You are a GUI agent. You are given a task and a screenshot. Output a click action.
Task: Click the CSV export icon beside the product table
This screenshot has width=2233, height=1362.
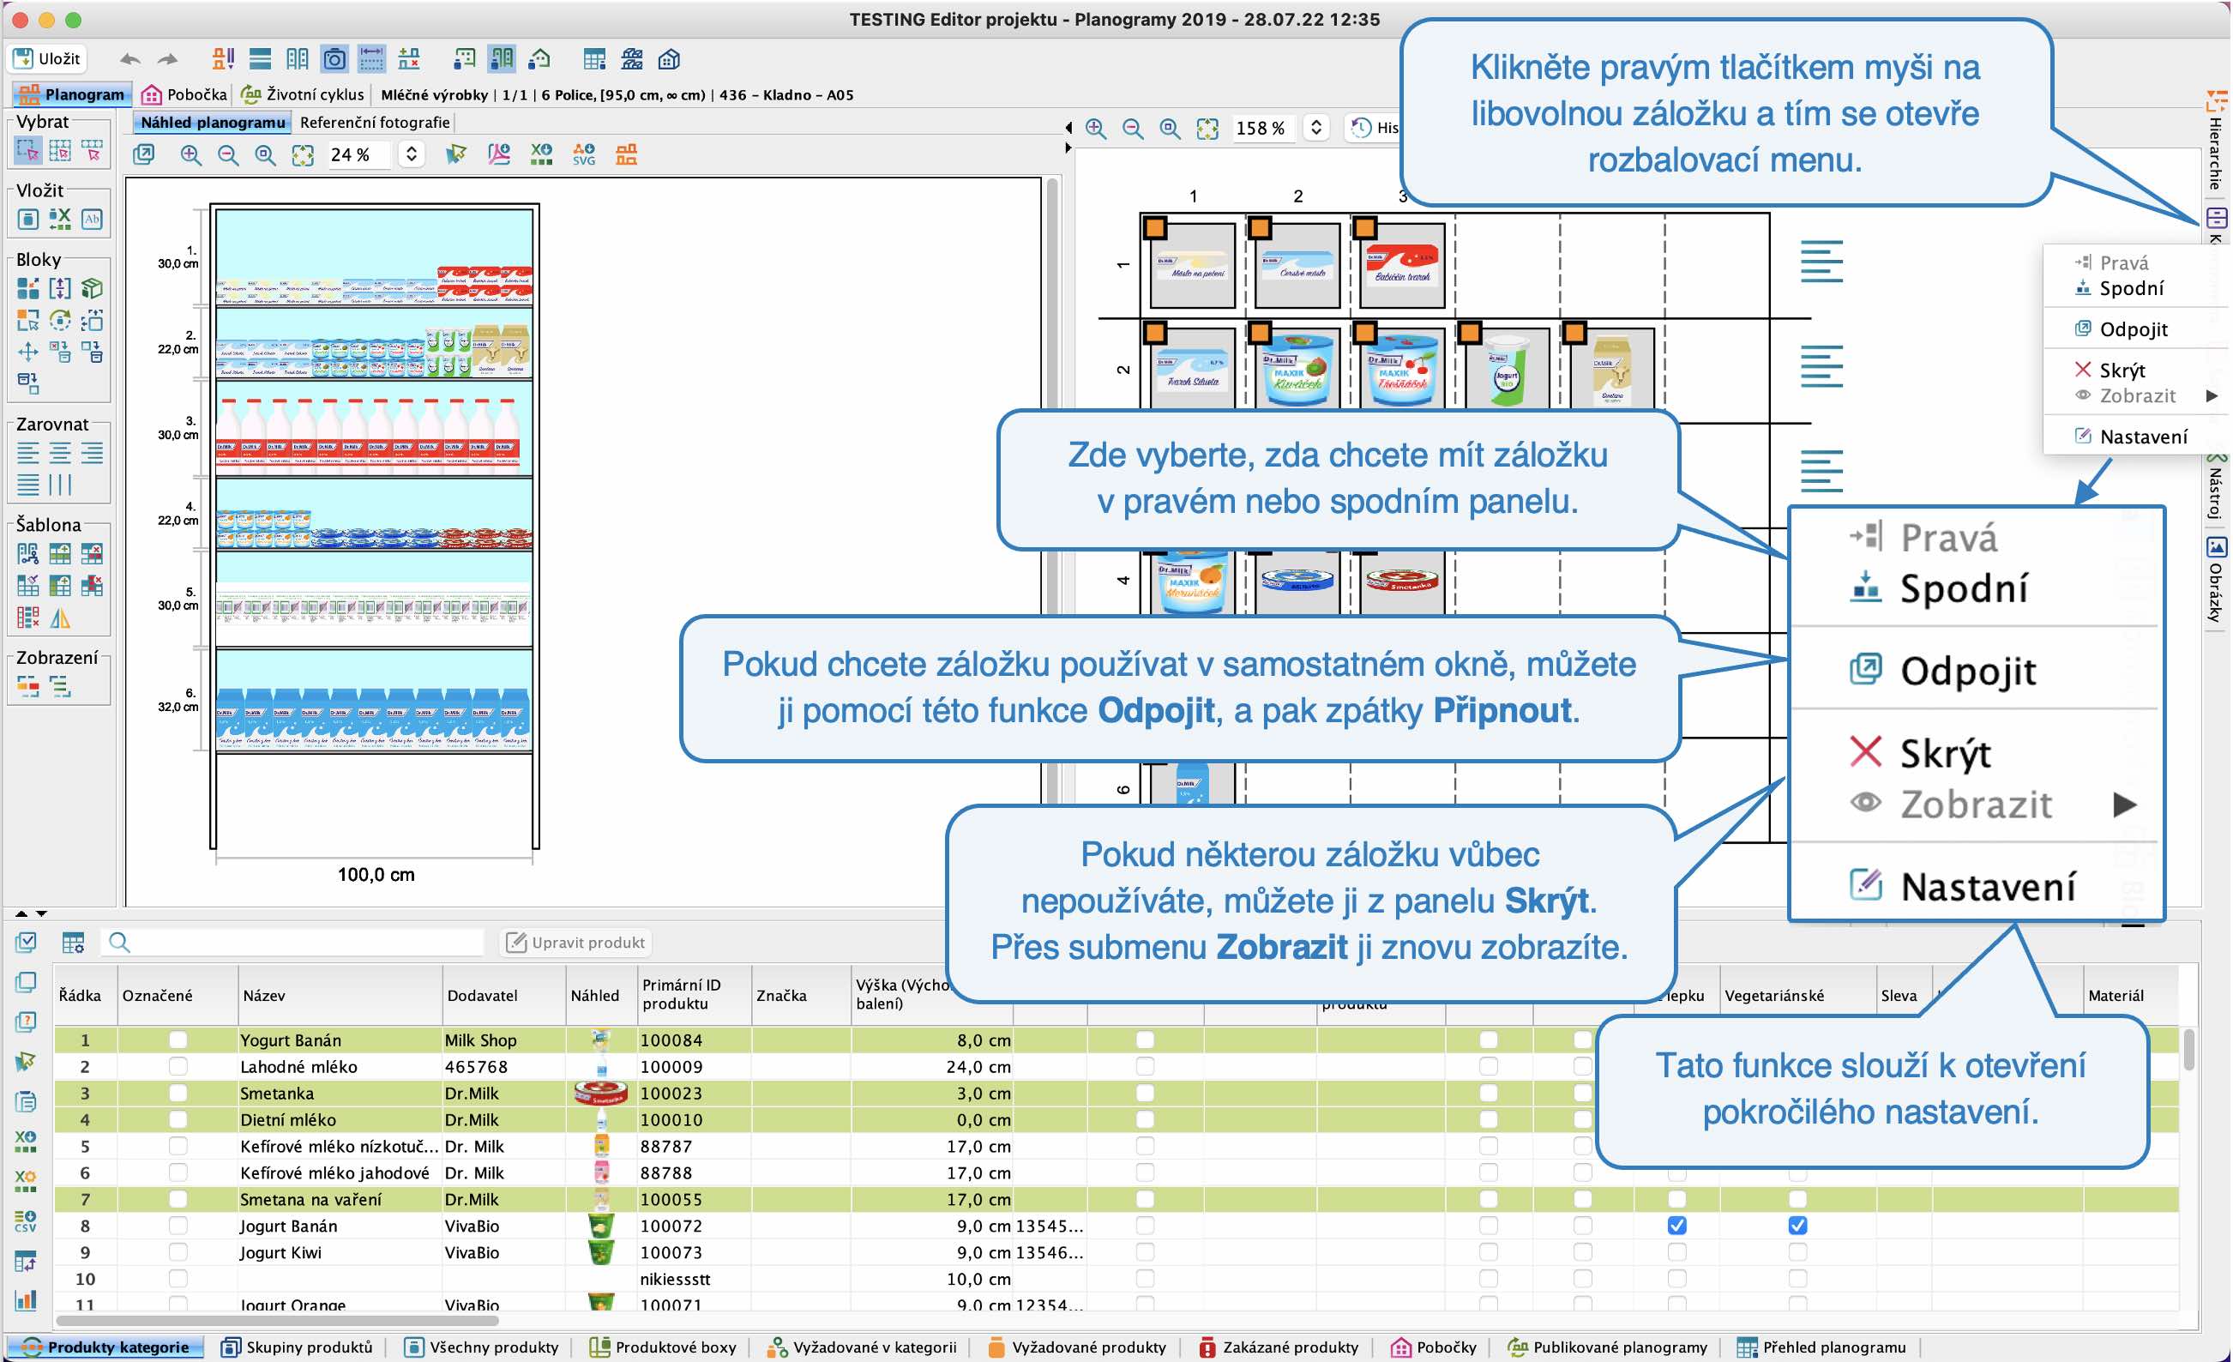(26, 1221)
